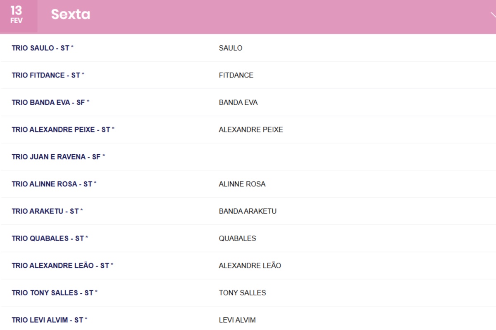Select the FITDANCE artist name
The height and width of the screenshot is (330, 496).
tap(236, 75)
